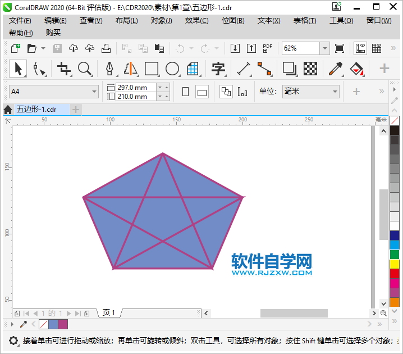Select the 页 1 page tab

click(x=109, y=313)
